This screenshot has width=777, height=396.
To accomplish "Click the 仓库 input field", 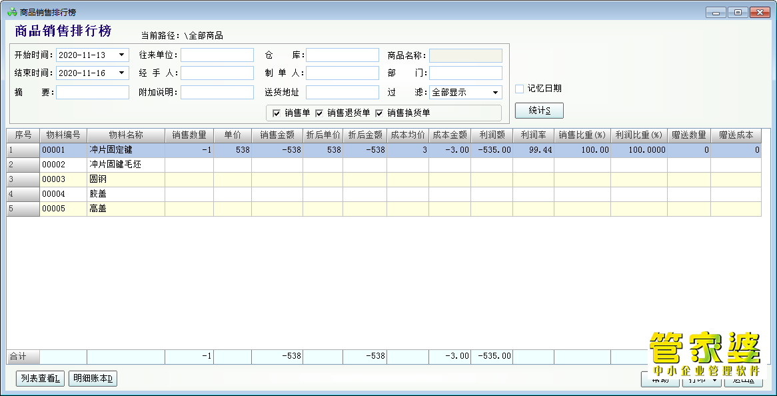I will point(343,55).
